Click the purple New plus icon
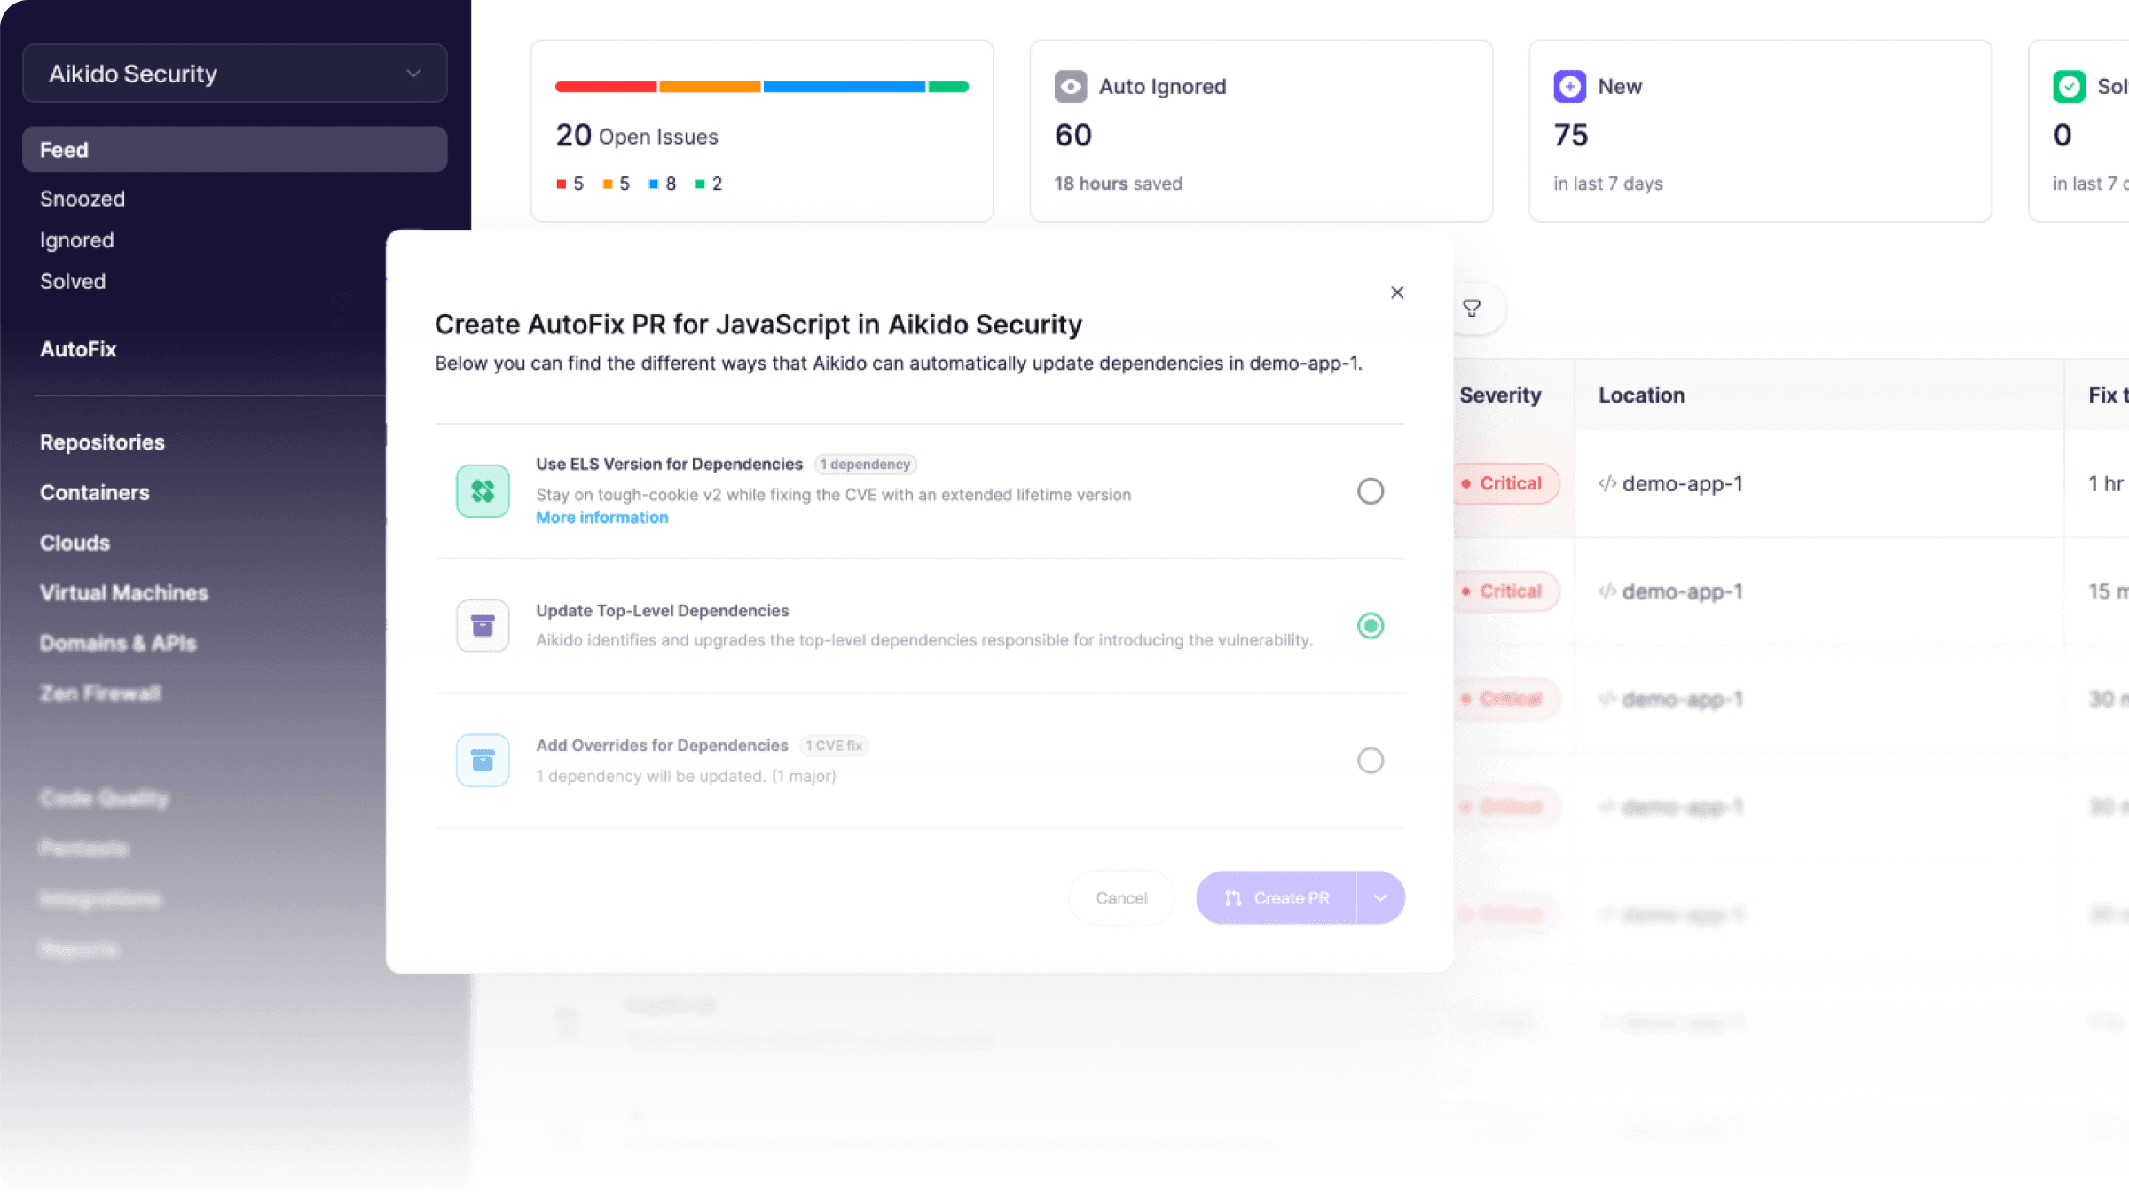Screen dimensions: 2129x1197 1569,87
